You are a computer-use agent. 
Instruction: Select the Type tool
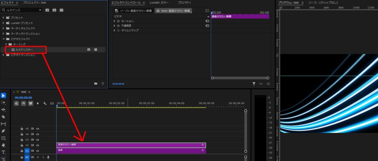click(3, 152)
